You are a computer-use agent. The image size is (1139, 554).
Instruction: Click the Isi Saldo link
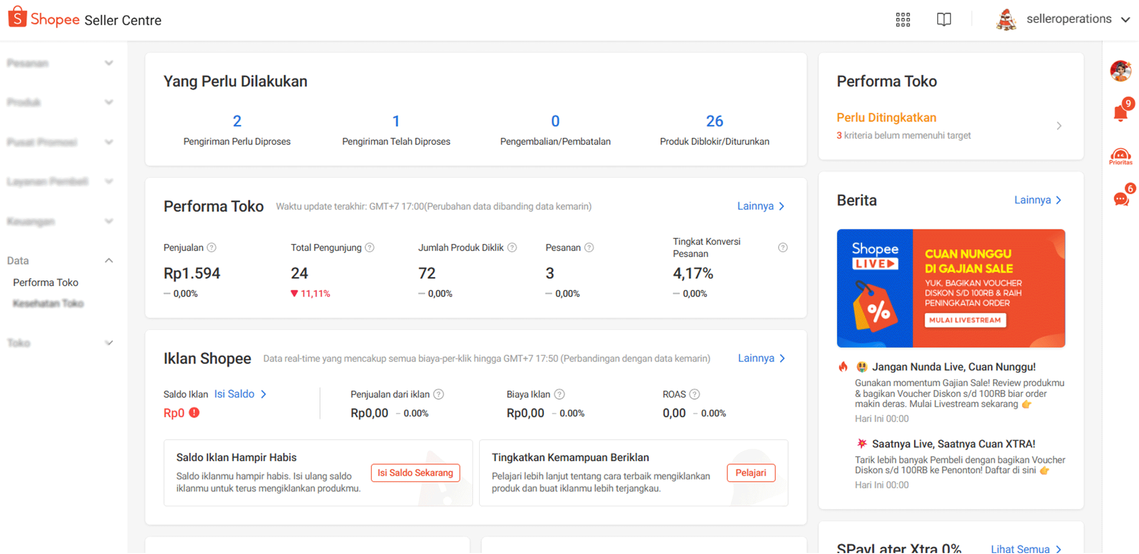pos(240,394)
